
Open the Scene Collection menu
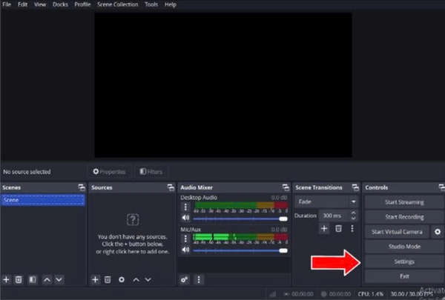(x=117, y=4)
